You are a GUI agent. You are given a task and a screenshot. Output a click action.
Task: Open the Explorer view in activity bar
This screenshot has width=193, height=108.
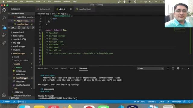[x=4, y=10]
